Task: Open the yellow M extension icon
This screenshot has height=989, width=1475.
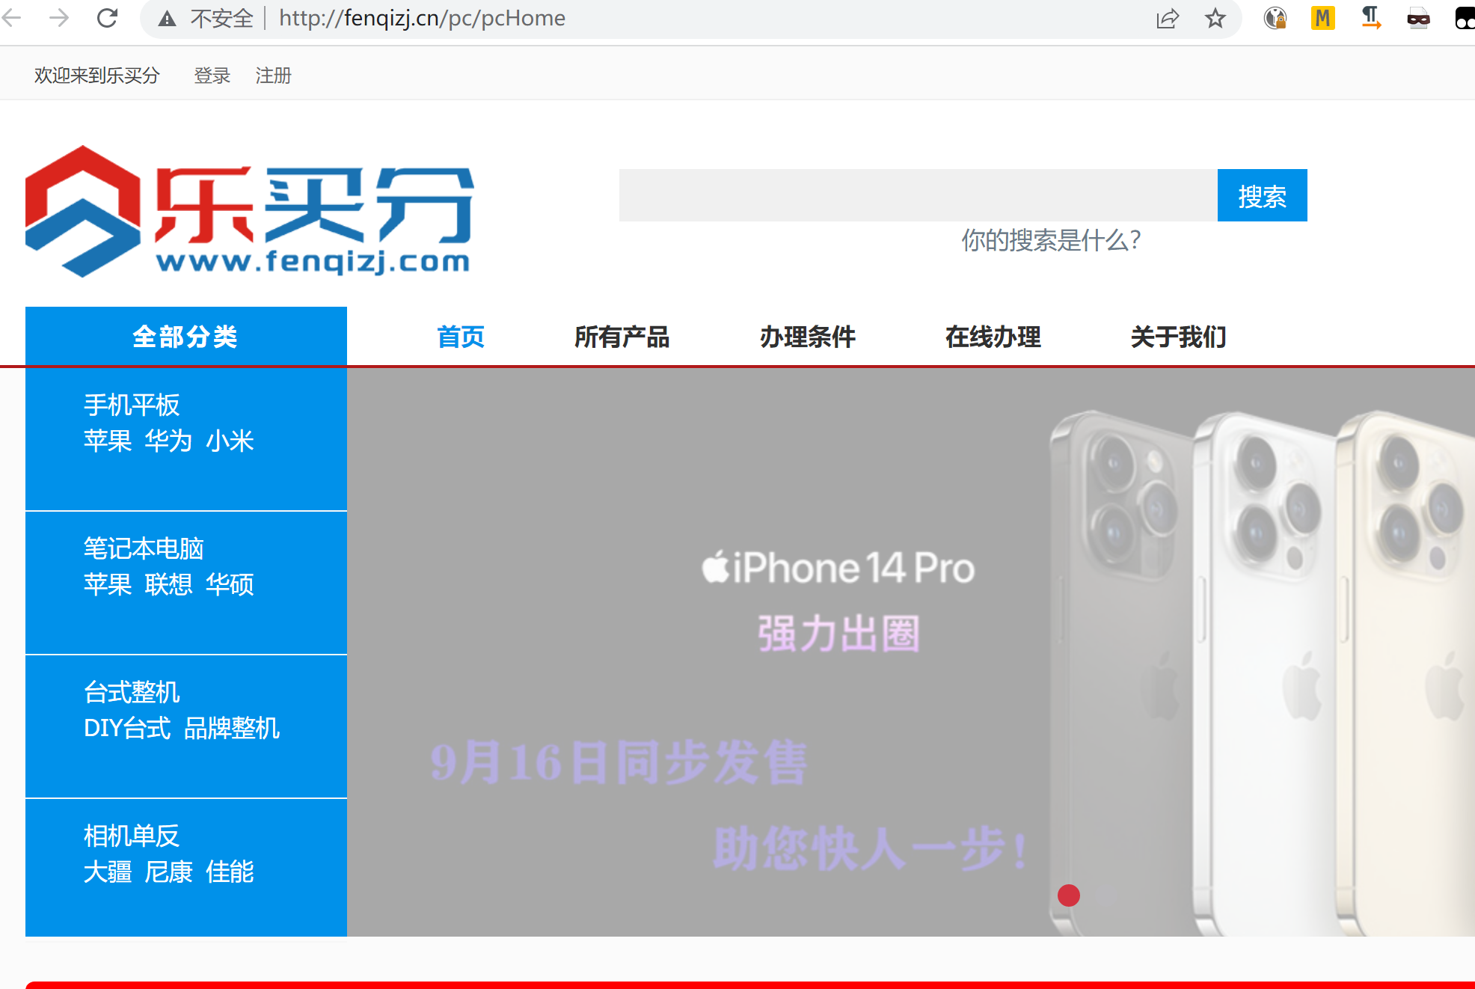Action: pyautogui.click(x=1322, y=18)
